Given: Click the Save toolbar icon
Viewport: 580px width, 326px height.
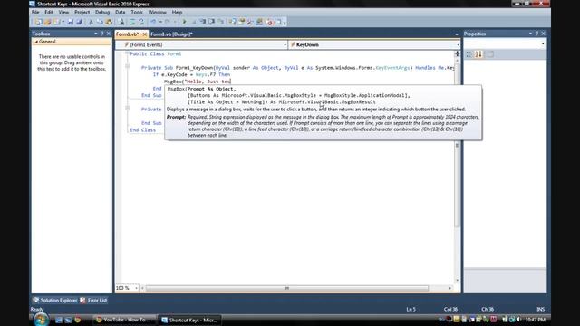Looking at the screenshot, I should coord(70,22).
